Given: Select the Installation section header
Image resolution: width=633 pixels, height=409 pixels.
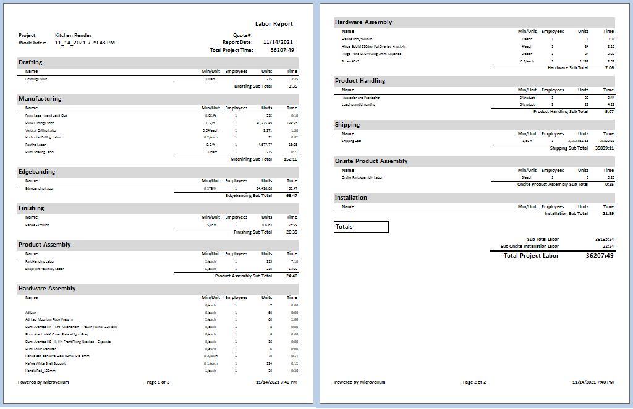Looking at the screenshot, I should click(350, 198).
